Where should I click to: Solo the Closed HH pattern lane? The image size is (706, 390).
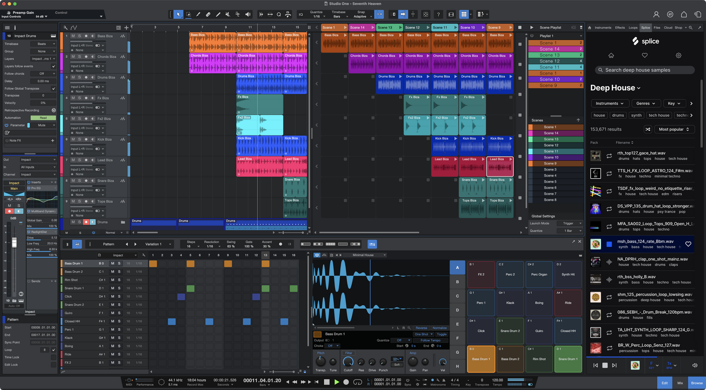tap(119, 321)
